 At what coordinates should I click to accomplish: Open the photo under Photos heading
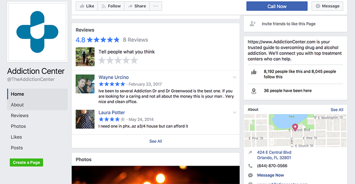click(x=155, y=175)
